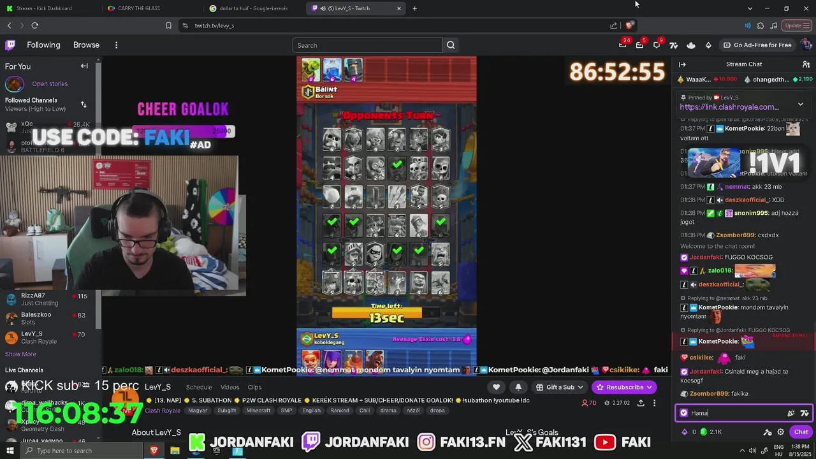
Task: Open stories link
Action: (x=50, y=84)
